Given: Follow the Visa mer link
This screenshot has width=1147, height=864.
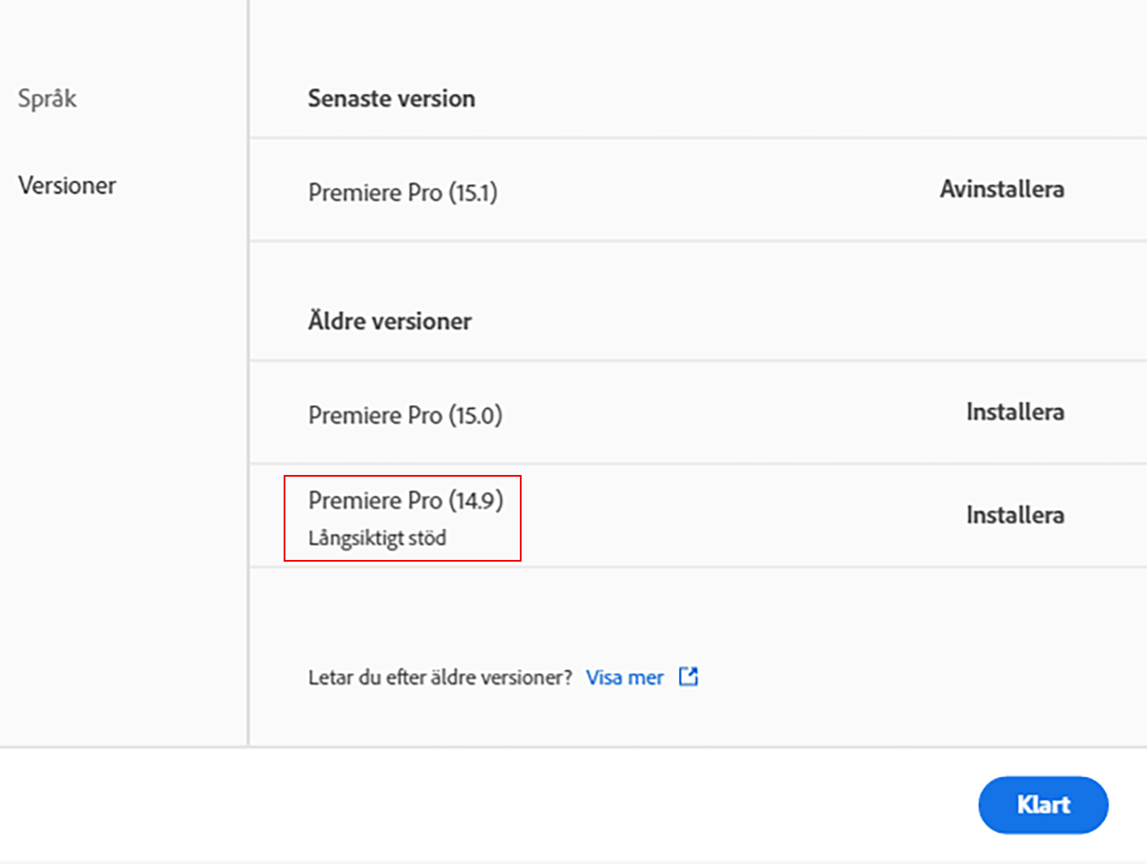Looking at the screenshot, I should pos(624,677).
